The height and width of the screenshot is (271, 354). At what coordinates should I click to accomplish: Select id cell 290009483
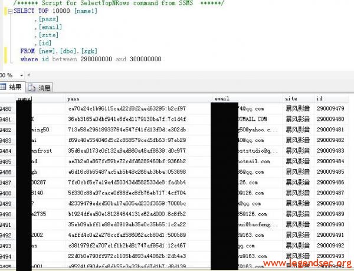point(330,151)
